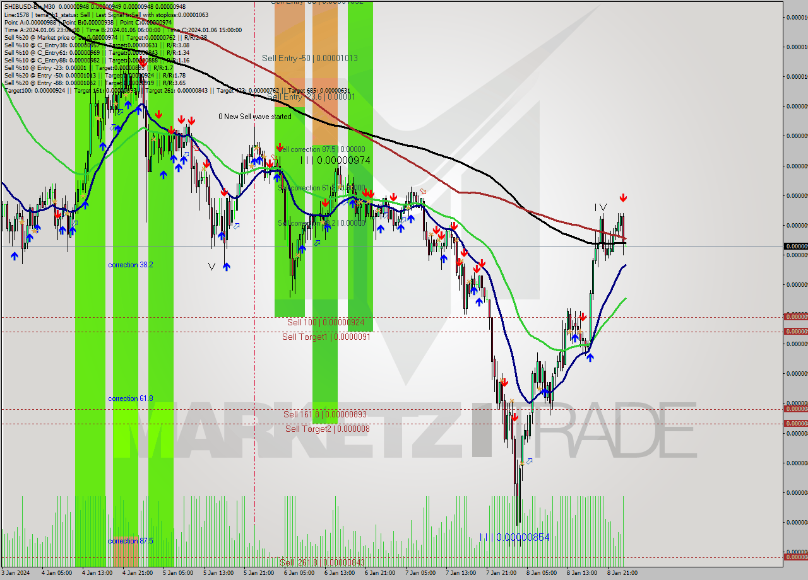Viewport: 808px width, 580px height.
Task: Select the 'Sell 100 | 0.00000924' level label
Action: [x=326, y=322]
